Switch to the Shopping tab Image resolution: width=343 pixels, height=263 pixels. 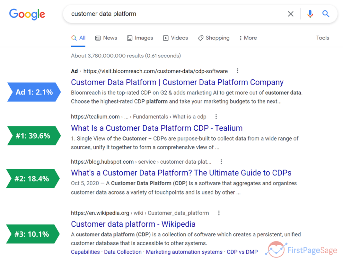214,38
